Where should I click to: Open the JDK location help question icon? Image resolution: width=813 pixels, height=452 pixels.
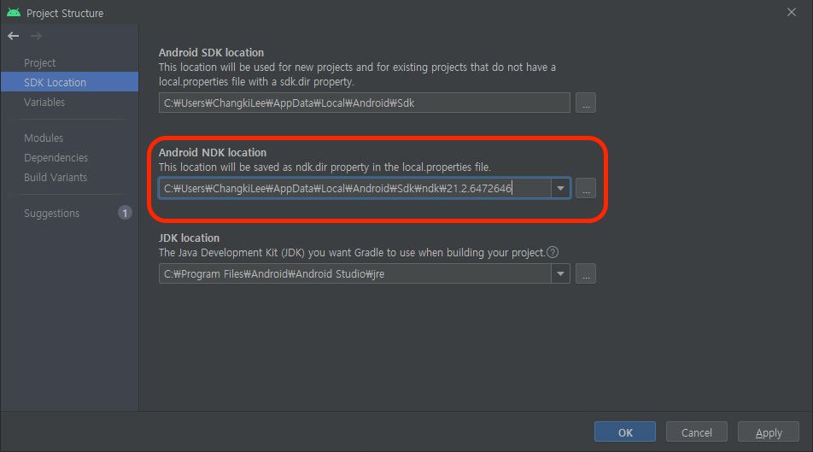pyautogui.click(x=553, y=253)
